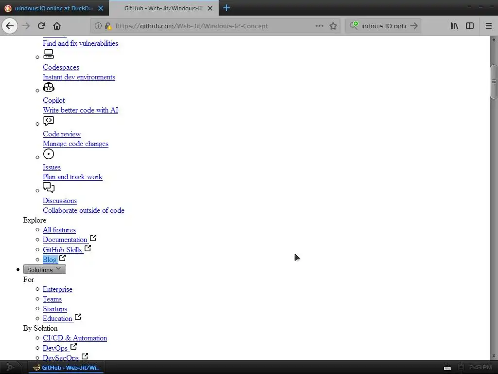Open the DevOps link
The image size is (498, 374).
click(55, 348)
